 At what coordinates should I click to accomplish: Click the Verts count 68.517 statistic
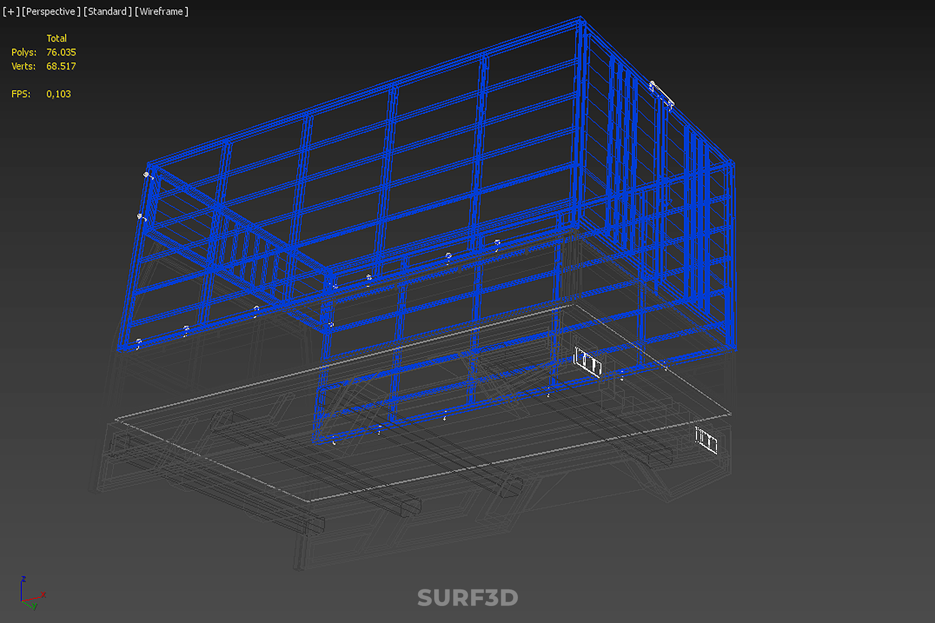(61, 66)
